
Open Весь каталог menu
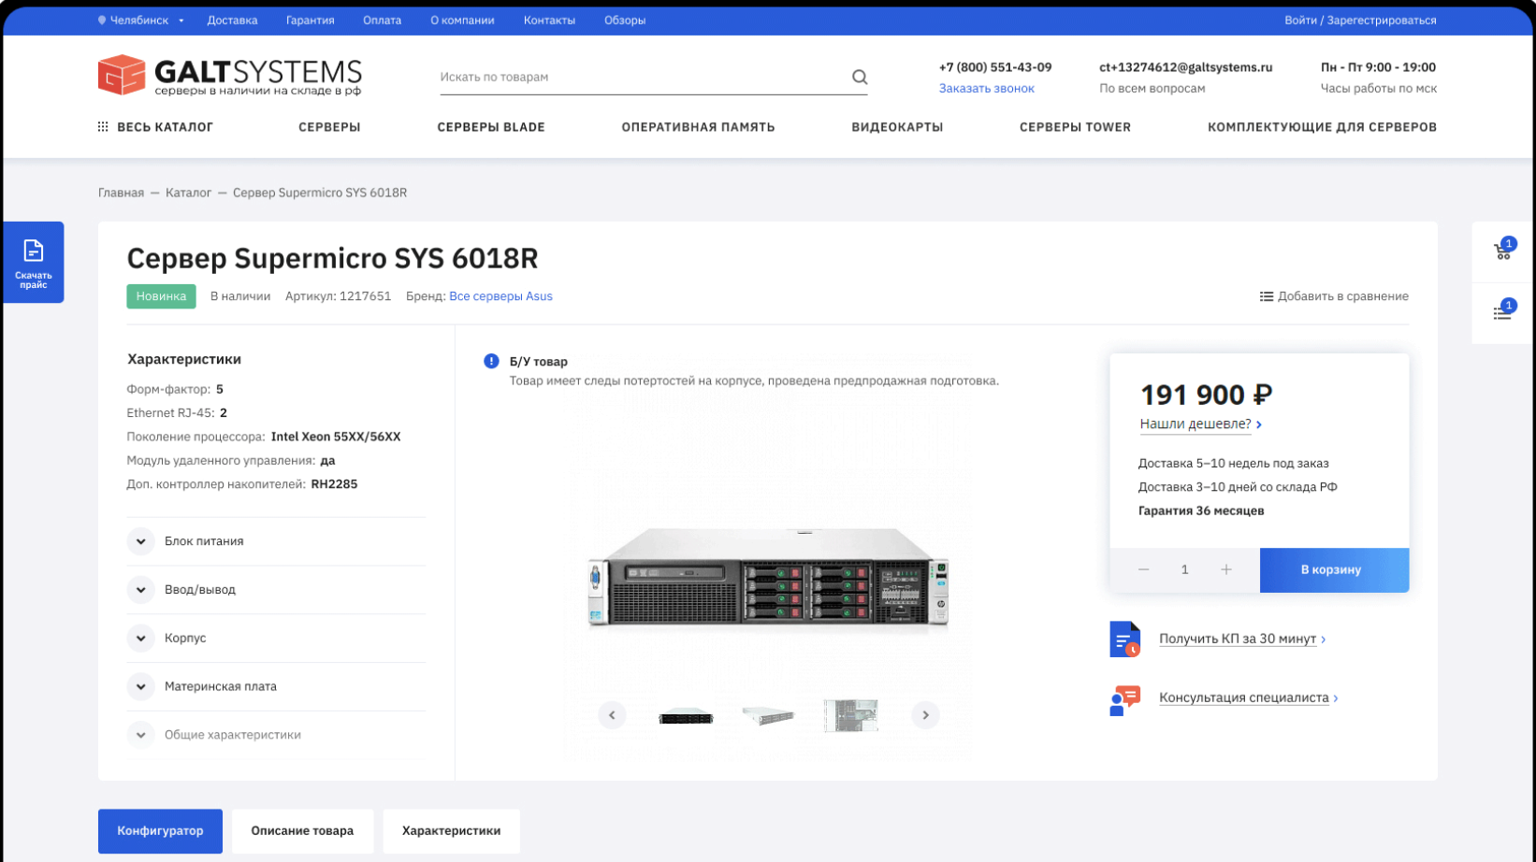coord(155,127)
